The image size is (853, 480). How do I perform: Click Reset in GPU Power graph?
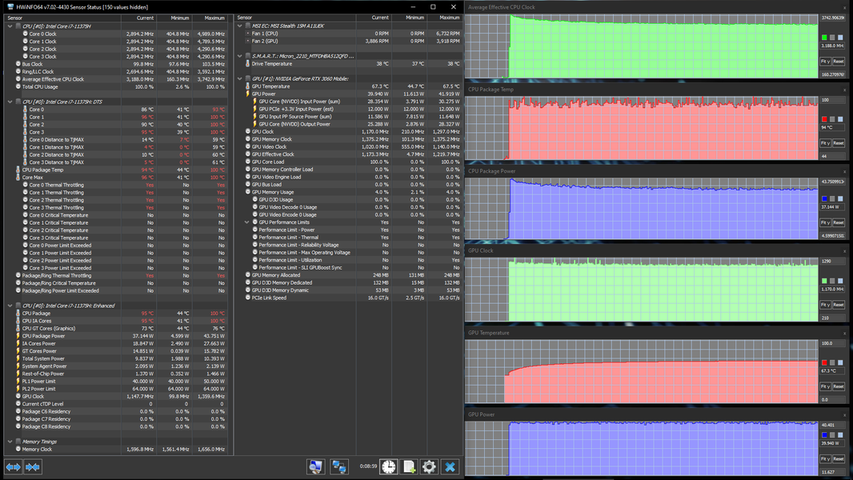click(839, 458)
